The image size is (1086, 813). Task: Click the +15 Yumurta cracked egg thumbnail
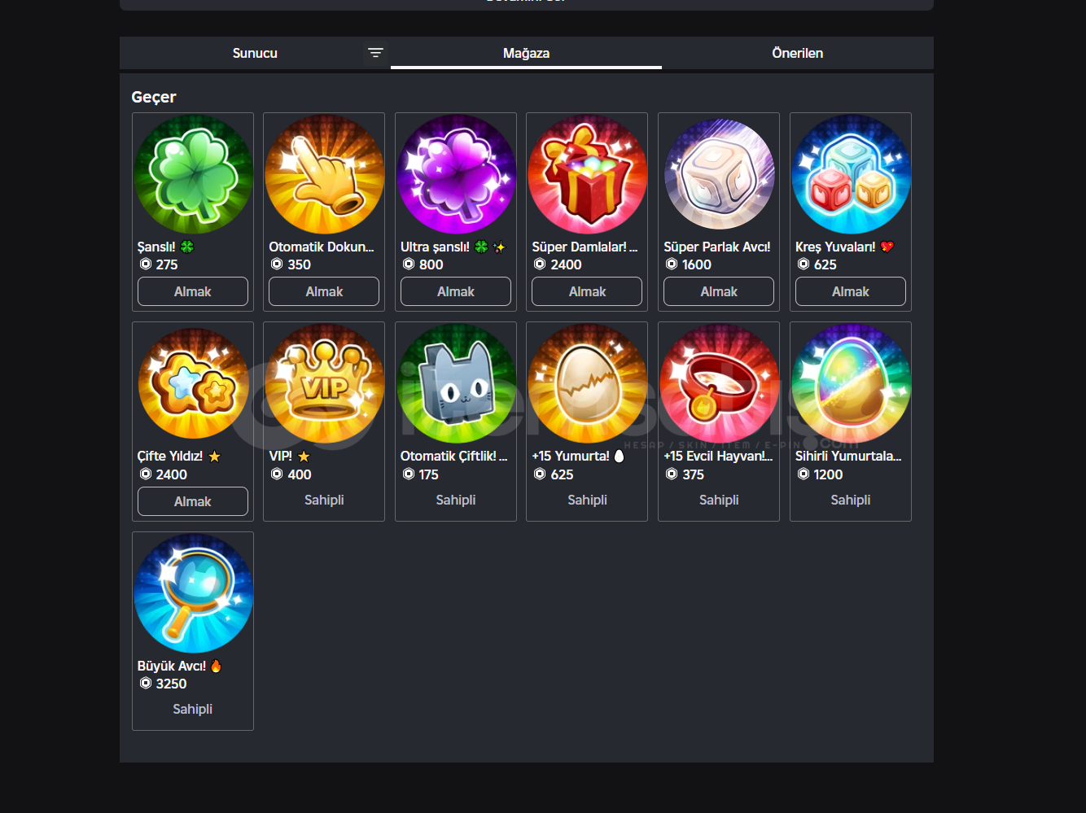(587, 384)
